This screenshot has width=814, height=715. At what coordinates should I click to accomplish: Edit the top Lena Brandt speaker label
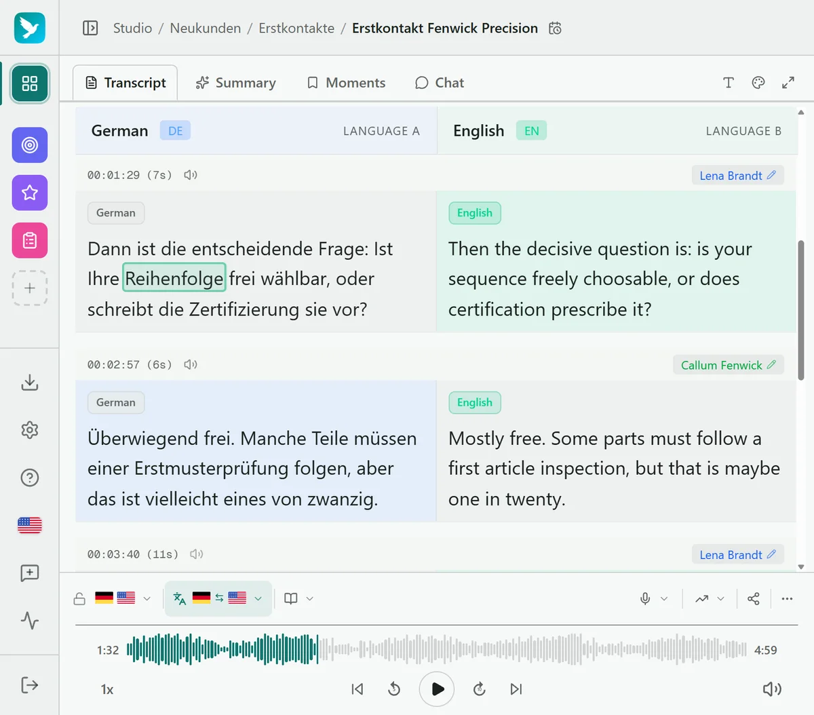point(738,176)
